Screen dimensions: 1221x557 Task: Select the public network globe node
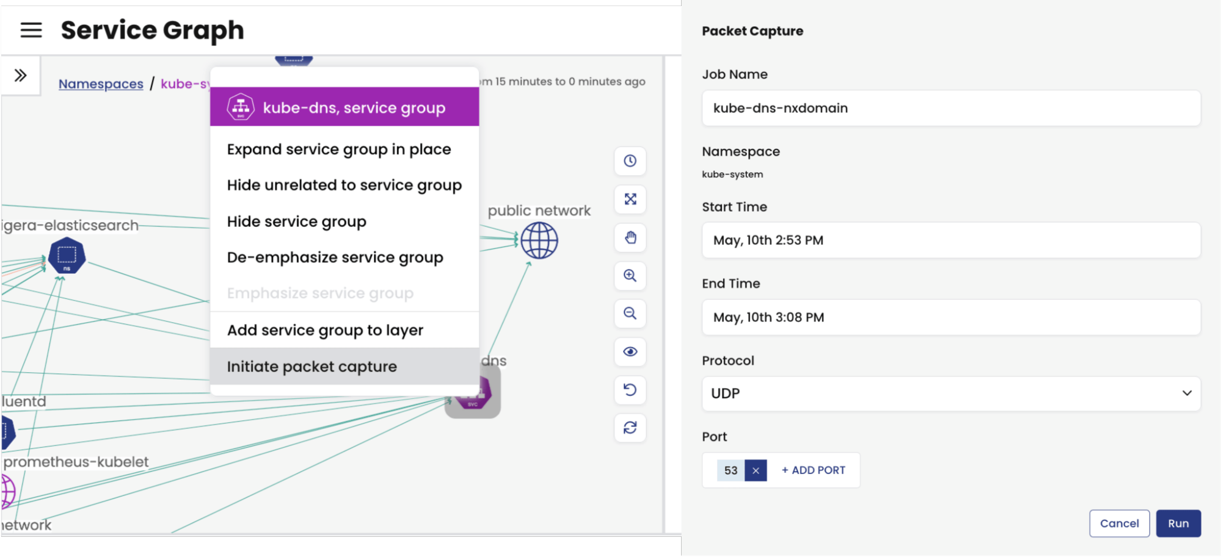[539, 240]
